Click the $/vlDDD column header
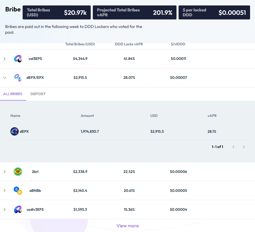The image size is (255, 232). tap(178, 44)
